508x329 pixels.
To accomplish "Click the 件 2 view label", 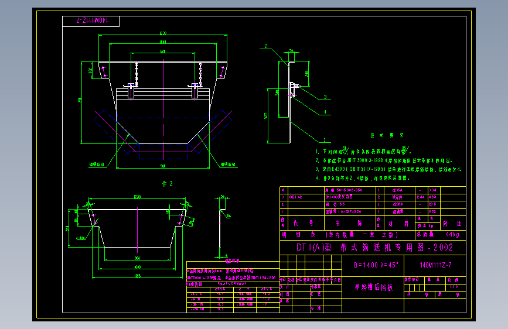I will coord(167,184).
